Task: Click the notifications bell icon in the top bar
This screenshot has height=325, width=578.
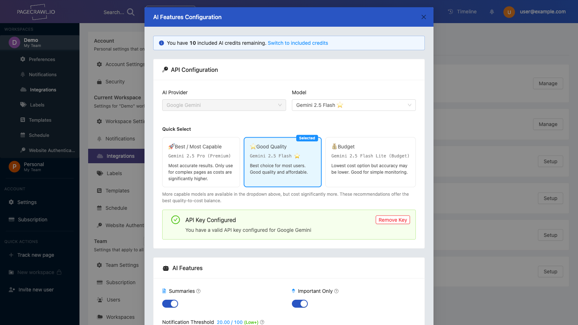Action: pyautogui.click(x=492, y=12)
